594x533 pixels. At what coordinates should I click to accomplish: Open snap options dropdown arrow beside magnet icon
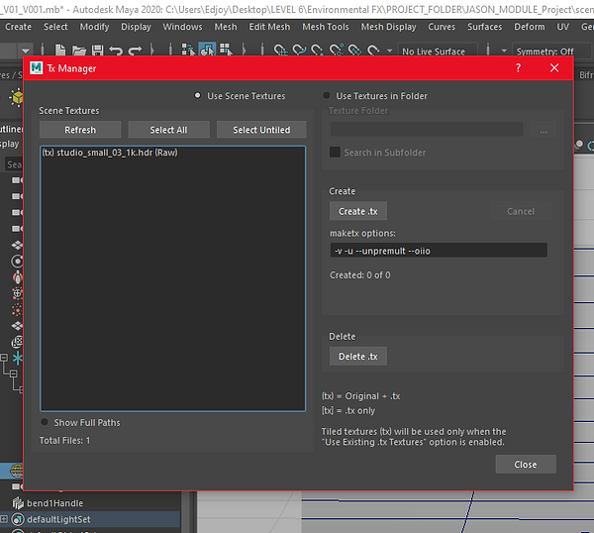(389, 51)
